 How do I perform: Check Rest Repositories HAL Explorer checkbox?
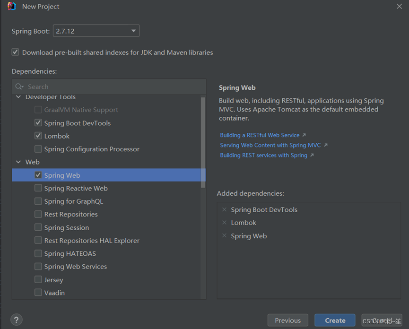pyautogui.click(x=38, y=240)
